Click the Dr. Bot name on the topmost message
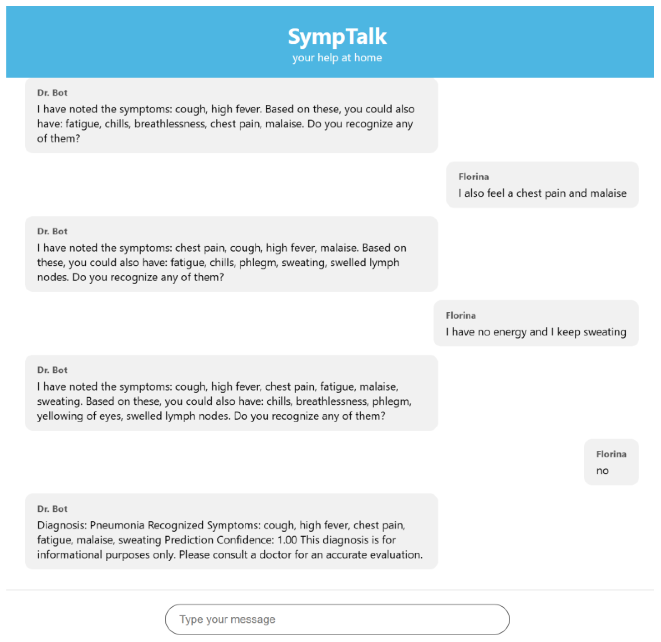Viewport: 661px width, 642px height. click(52, 93)
